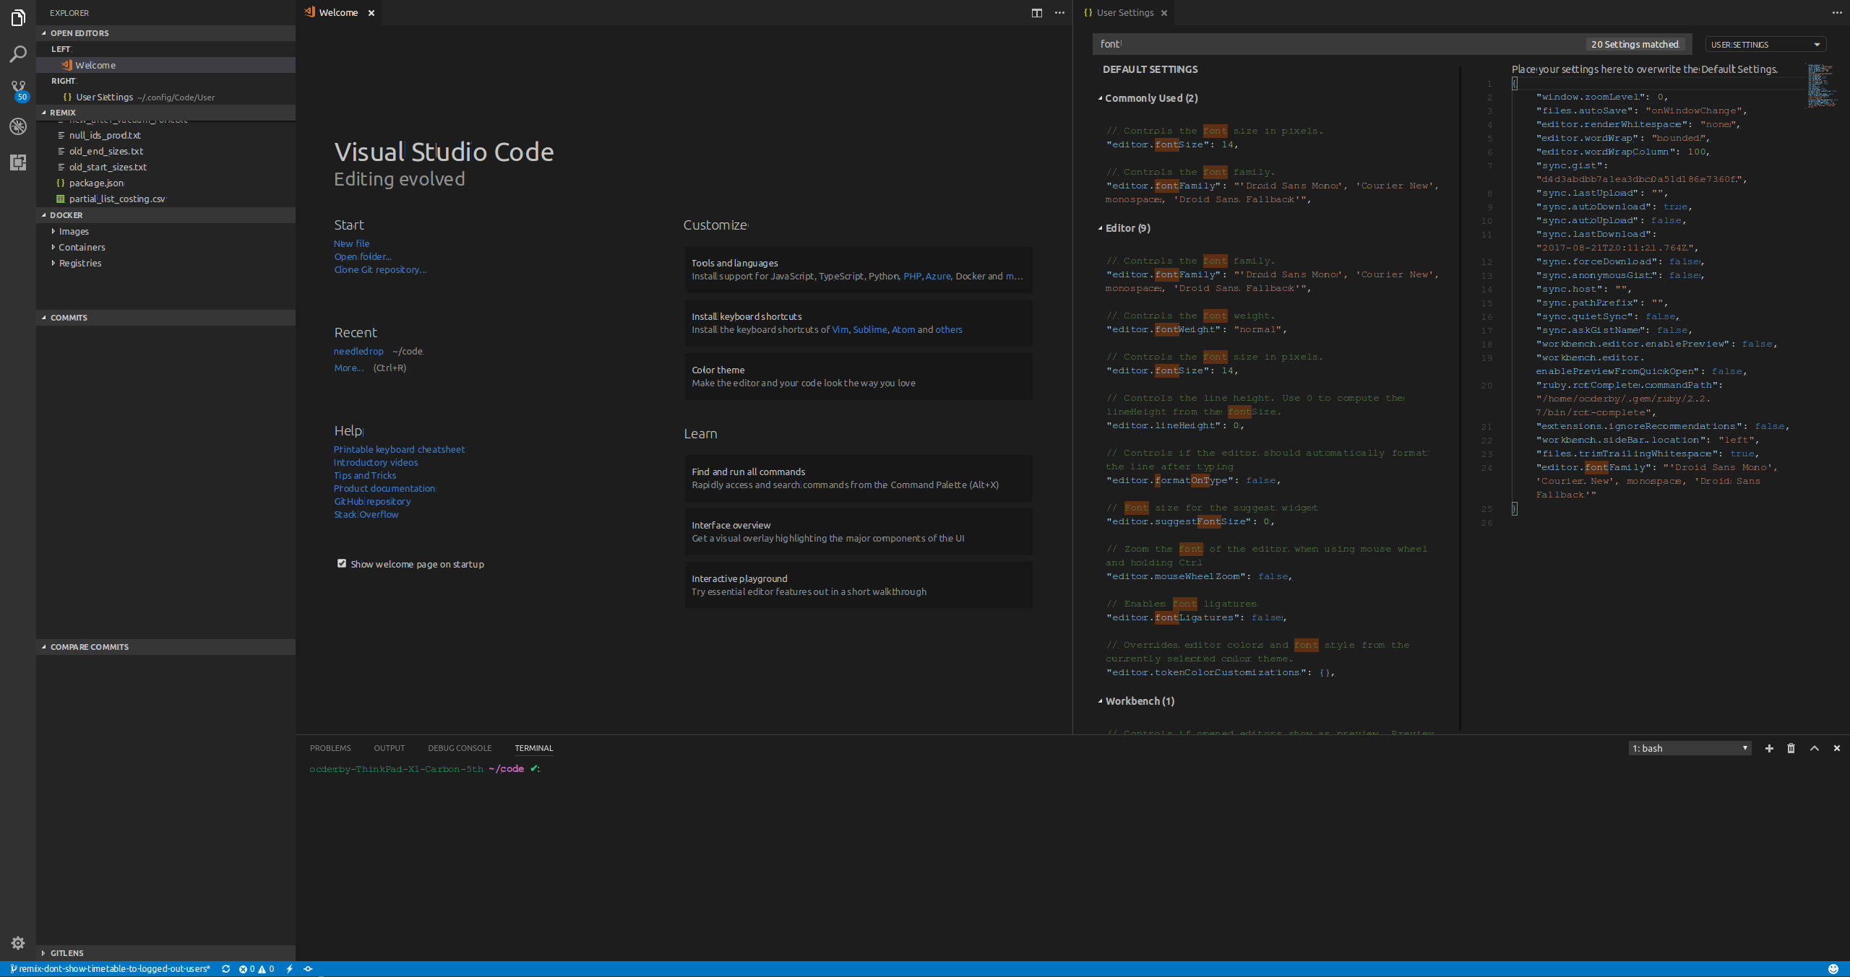
Task: Open the Debug view icon
Action: tap(18, 126)
